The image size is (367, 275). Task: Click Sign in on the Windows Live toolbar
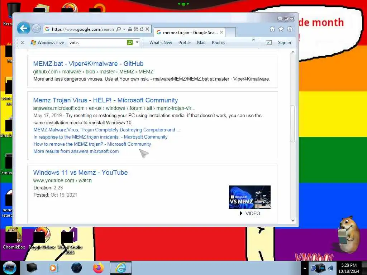[284, 43]
